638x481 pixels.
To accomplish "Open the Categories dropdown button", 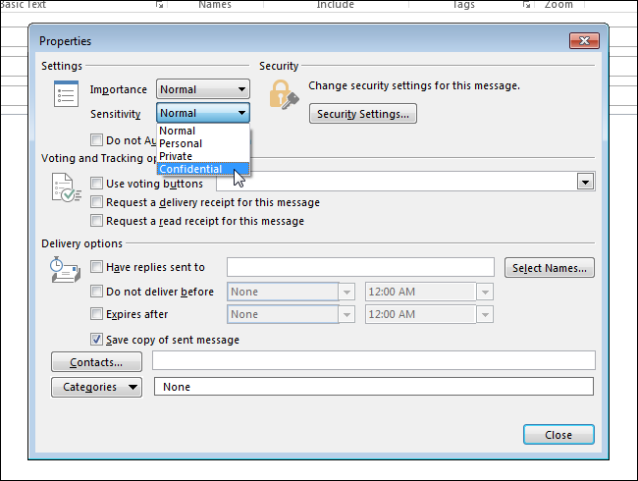I will point(96,387).
